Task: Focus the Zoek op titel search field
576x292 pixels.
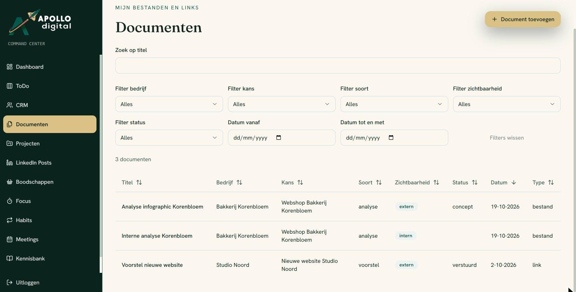Action: click(338, 66)
